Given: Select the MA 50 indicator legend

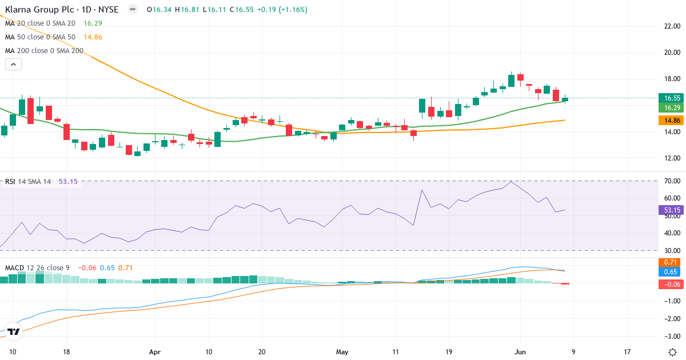Looking at the screenshot, I should (x=40, y=37).
